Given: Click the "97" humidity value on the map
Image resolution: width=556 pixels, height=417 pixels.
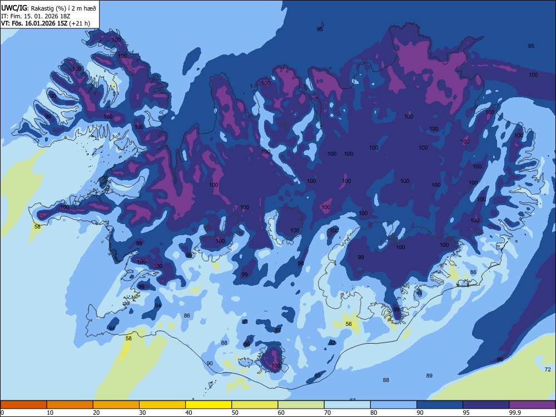Looking at the screenshot, I should click(278, 330).
